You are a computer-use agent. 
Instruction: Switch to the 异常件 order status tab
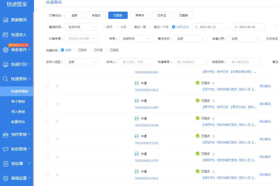click(140, 15)
